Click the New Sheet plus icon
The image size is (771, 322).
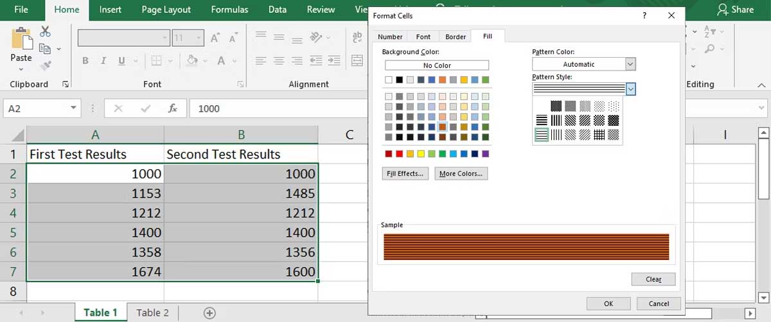click(209, 313)
